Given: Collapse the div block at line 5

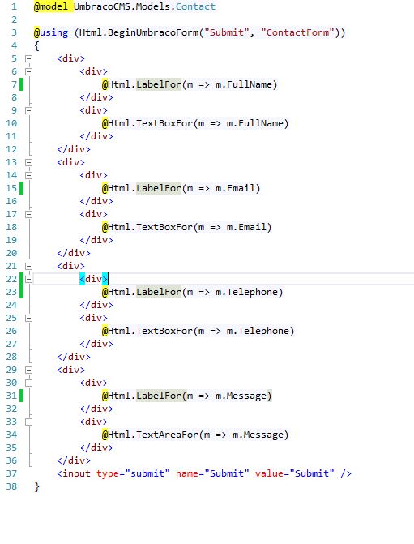Looking at the screenshot, I should coord(29,58).
